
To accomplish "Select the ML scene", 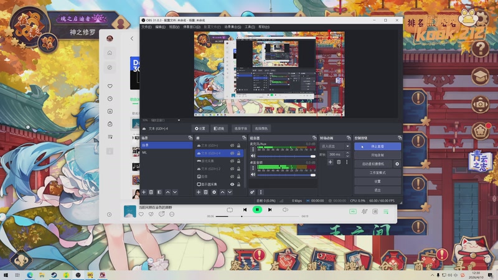I will 166,152.
